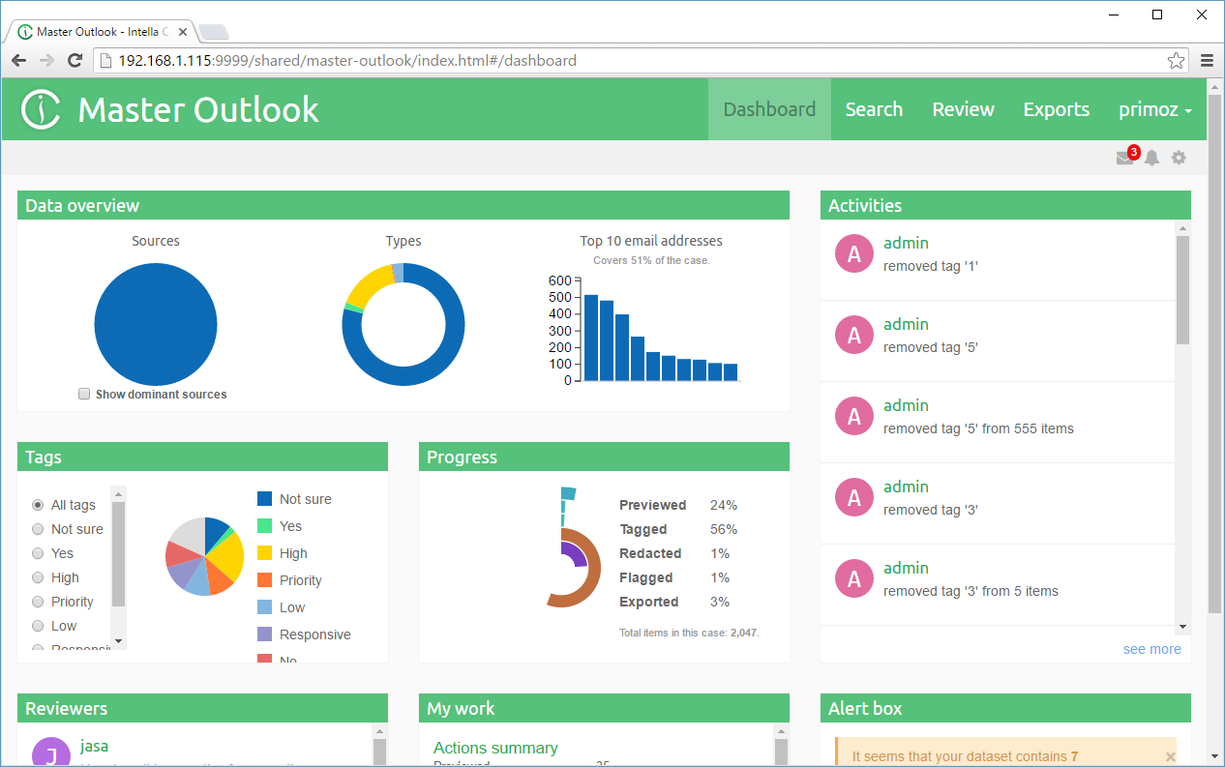Switch to the Search tab
The height and width of the screenshot is (767, 1225).
click(874, 108)
